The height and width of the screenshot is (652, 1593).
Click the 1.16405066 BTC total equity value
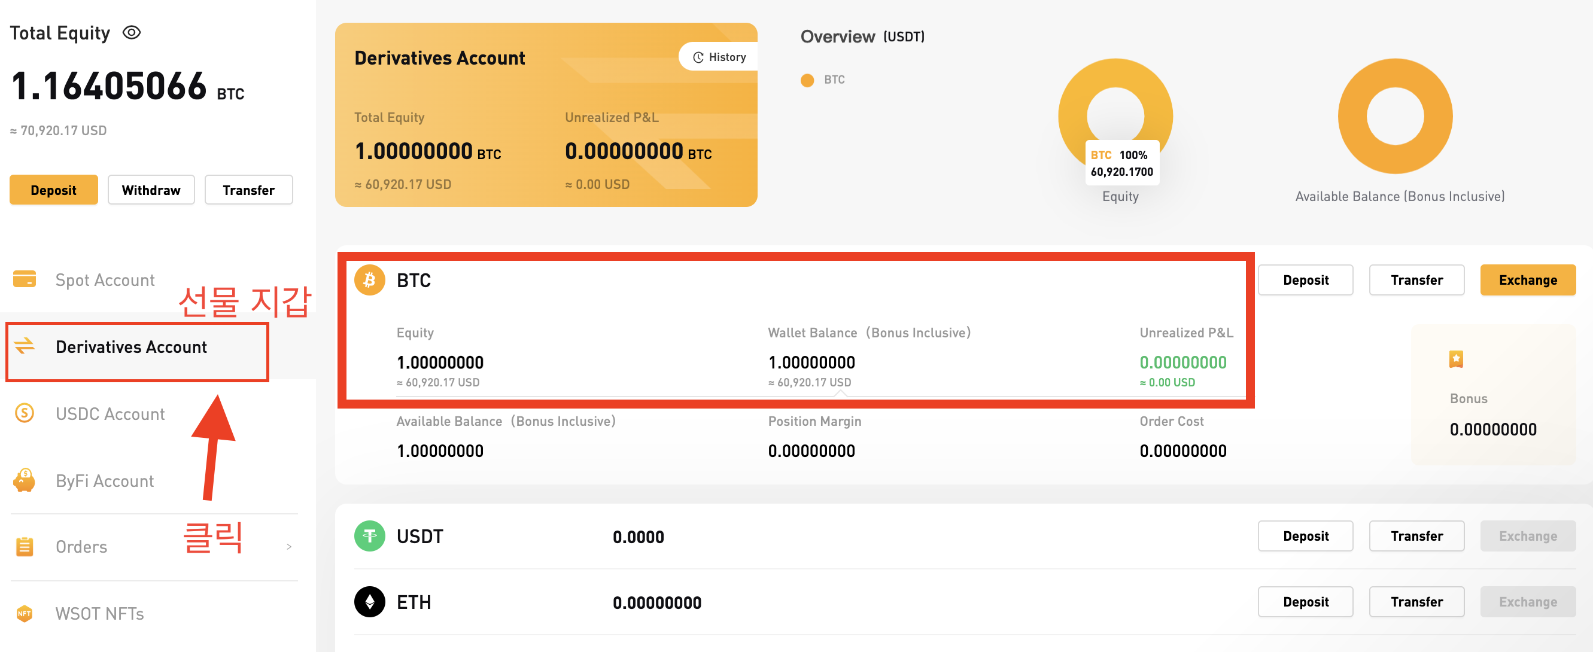coord(127,86)
